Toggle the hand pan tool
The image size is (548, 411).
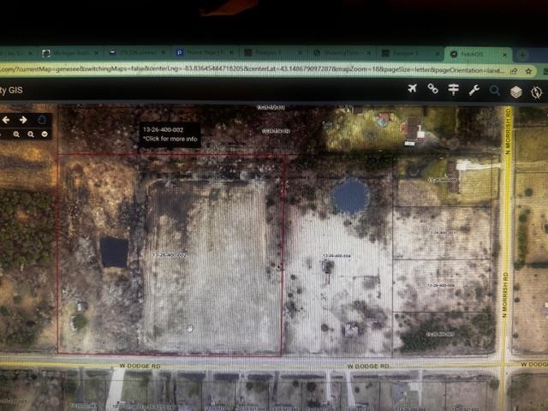tap(42, 120)
